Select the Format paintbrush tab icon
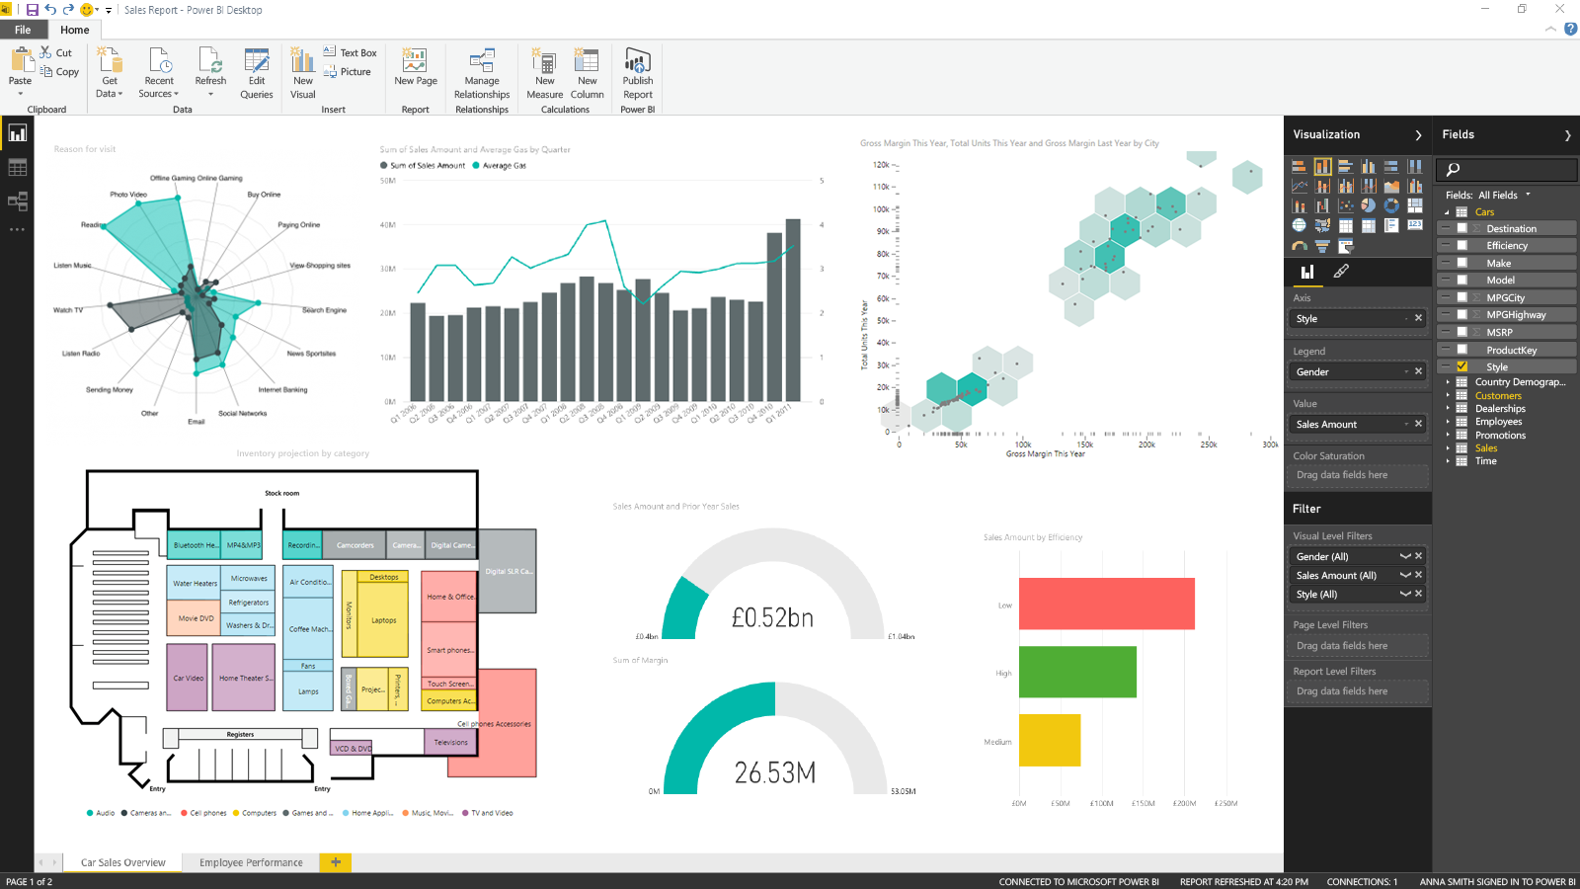The height and width of the screenshot is (889, 1580). 1341,272
